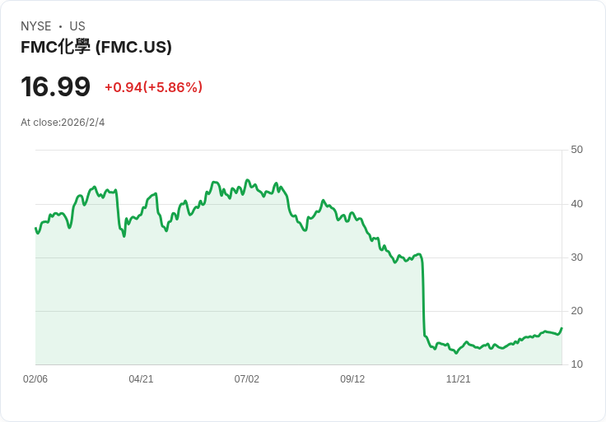Image resolution: width=606 pixels, height=422 pixels.
Task: Click the first data point at the line's left end
Action: tap(35, 228)
